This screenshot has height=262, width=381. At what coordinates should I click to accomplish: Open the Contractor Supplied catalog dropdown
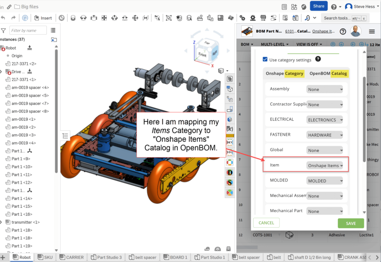coord(324,105)
